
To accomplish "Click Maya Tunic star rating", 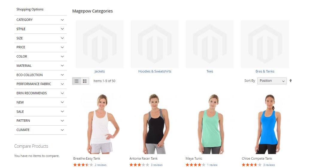I will click(x=195, y=165).
